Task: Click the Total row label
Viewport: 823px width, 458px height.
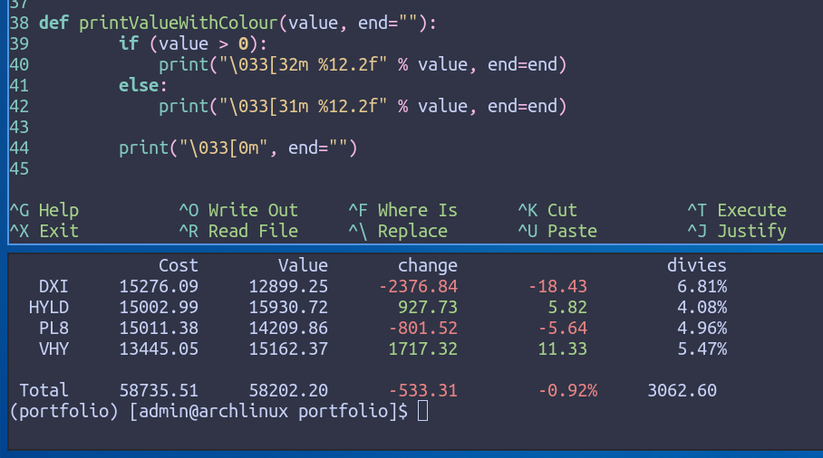Action: pyautogui.click(x=44, y=390)
